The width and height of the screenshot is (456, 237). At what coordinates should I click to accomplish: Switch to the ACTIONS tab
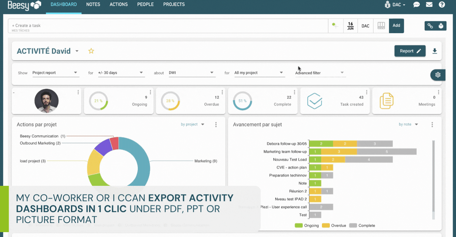pos(119,5)
